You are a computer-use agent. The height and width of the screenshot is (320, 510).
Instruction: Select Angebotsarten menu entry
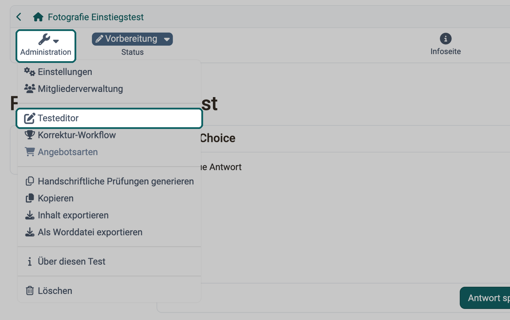[109, 152]
